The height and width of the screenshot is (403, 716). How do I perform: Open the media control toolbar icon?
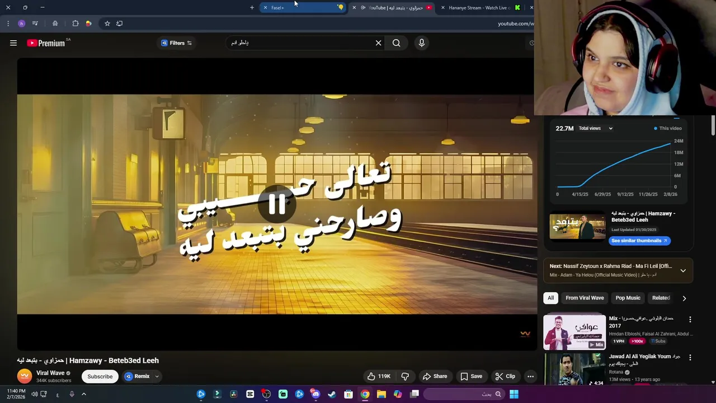tap(35, 24)
